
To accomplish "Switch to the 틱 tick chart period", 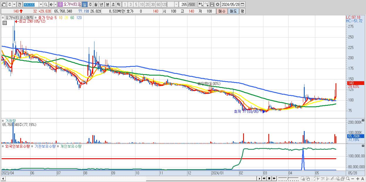I will [x=118, y=4].
